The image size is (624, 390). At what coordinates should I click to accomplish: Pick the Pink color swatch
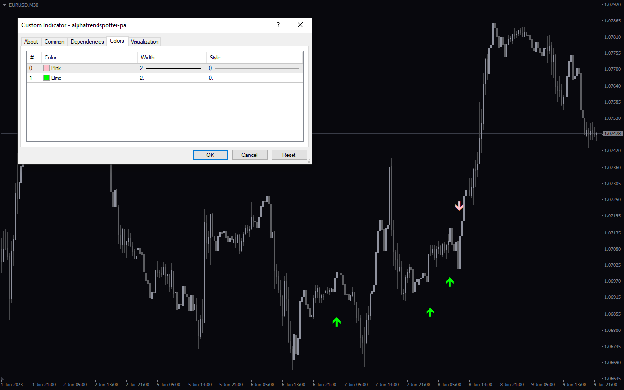coord(47,68)
